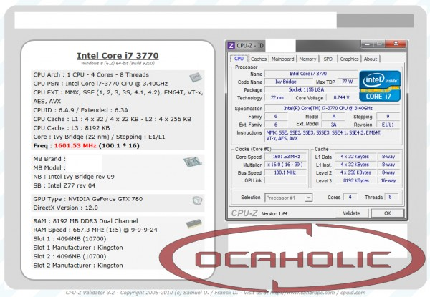Expand the Processor #1 selection dropdown

308,198
